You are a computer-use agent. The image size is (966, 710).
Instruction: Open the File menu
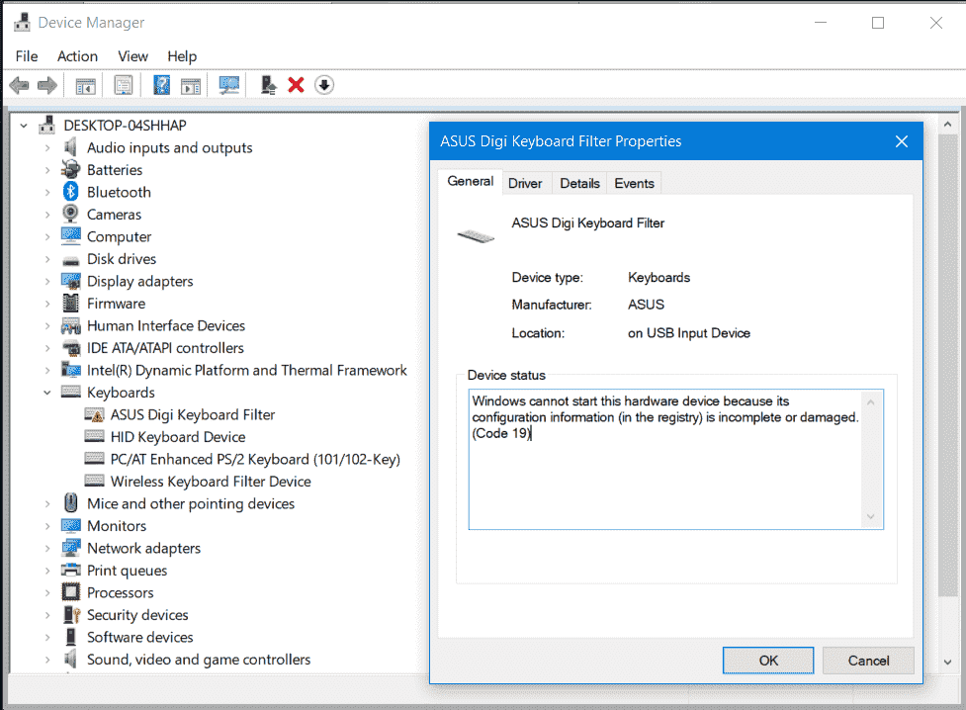click(x=27, y=56)
